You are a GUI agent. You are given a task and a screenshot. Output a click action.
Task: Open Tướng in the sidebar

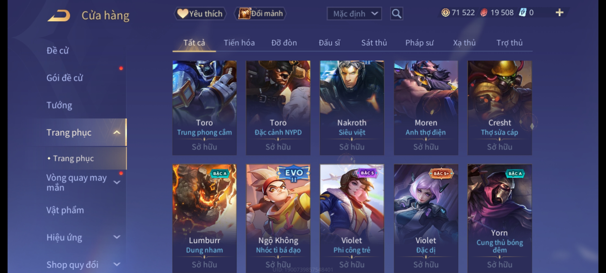click(59, 105)
